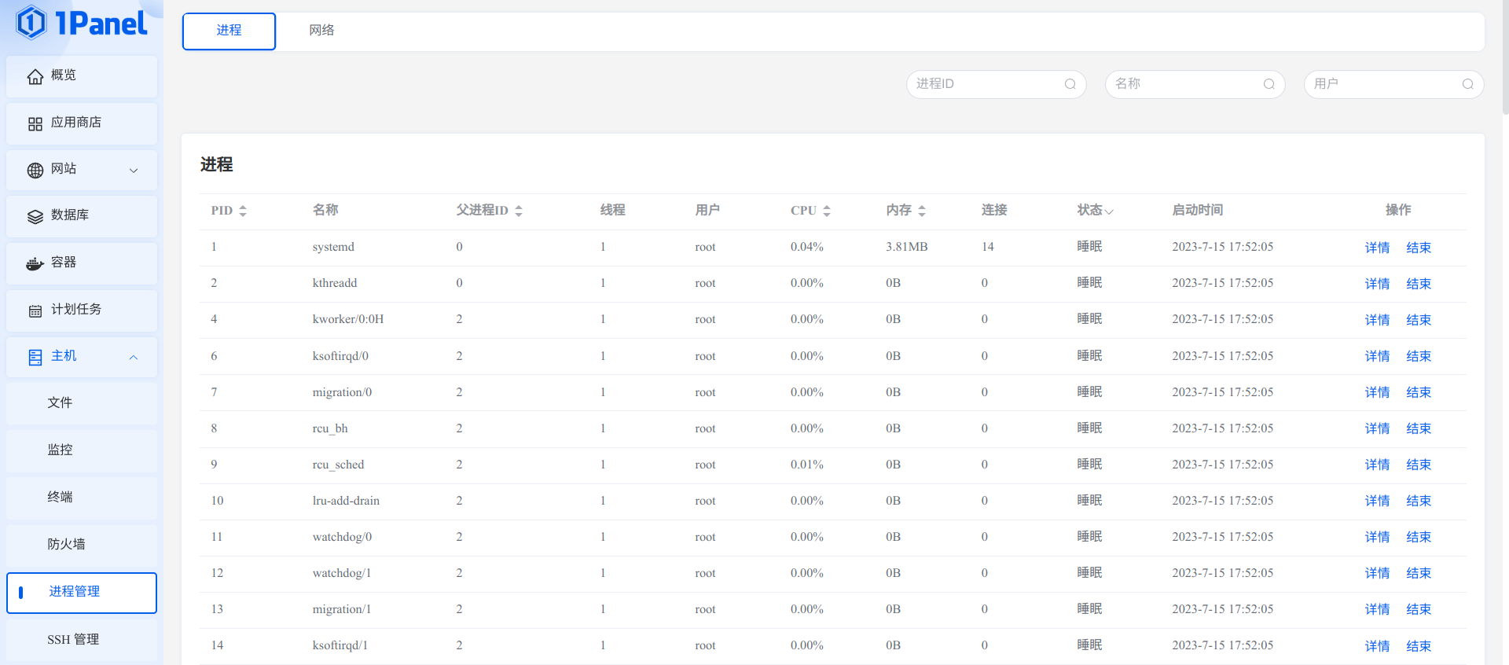The height and width of the screenshot is (665, 1509).
Task: Click the search icon in 名称 field
Action: coord(1269,84)
